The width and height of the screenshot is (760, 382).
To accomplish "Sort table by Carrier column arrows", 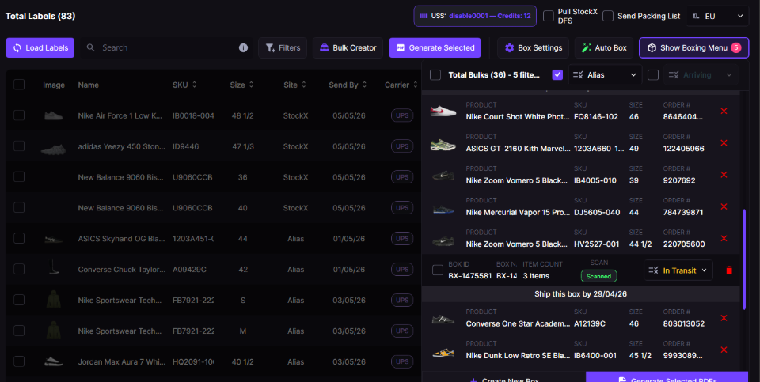I will point(416,85).
